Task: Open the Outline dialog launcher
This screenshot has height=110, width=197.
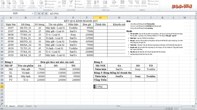Action: tap(158, 10)
